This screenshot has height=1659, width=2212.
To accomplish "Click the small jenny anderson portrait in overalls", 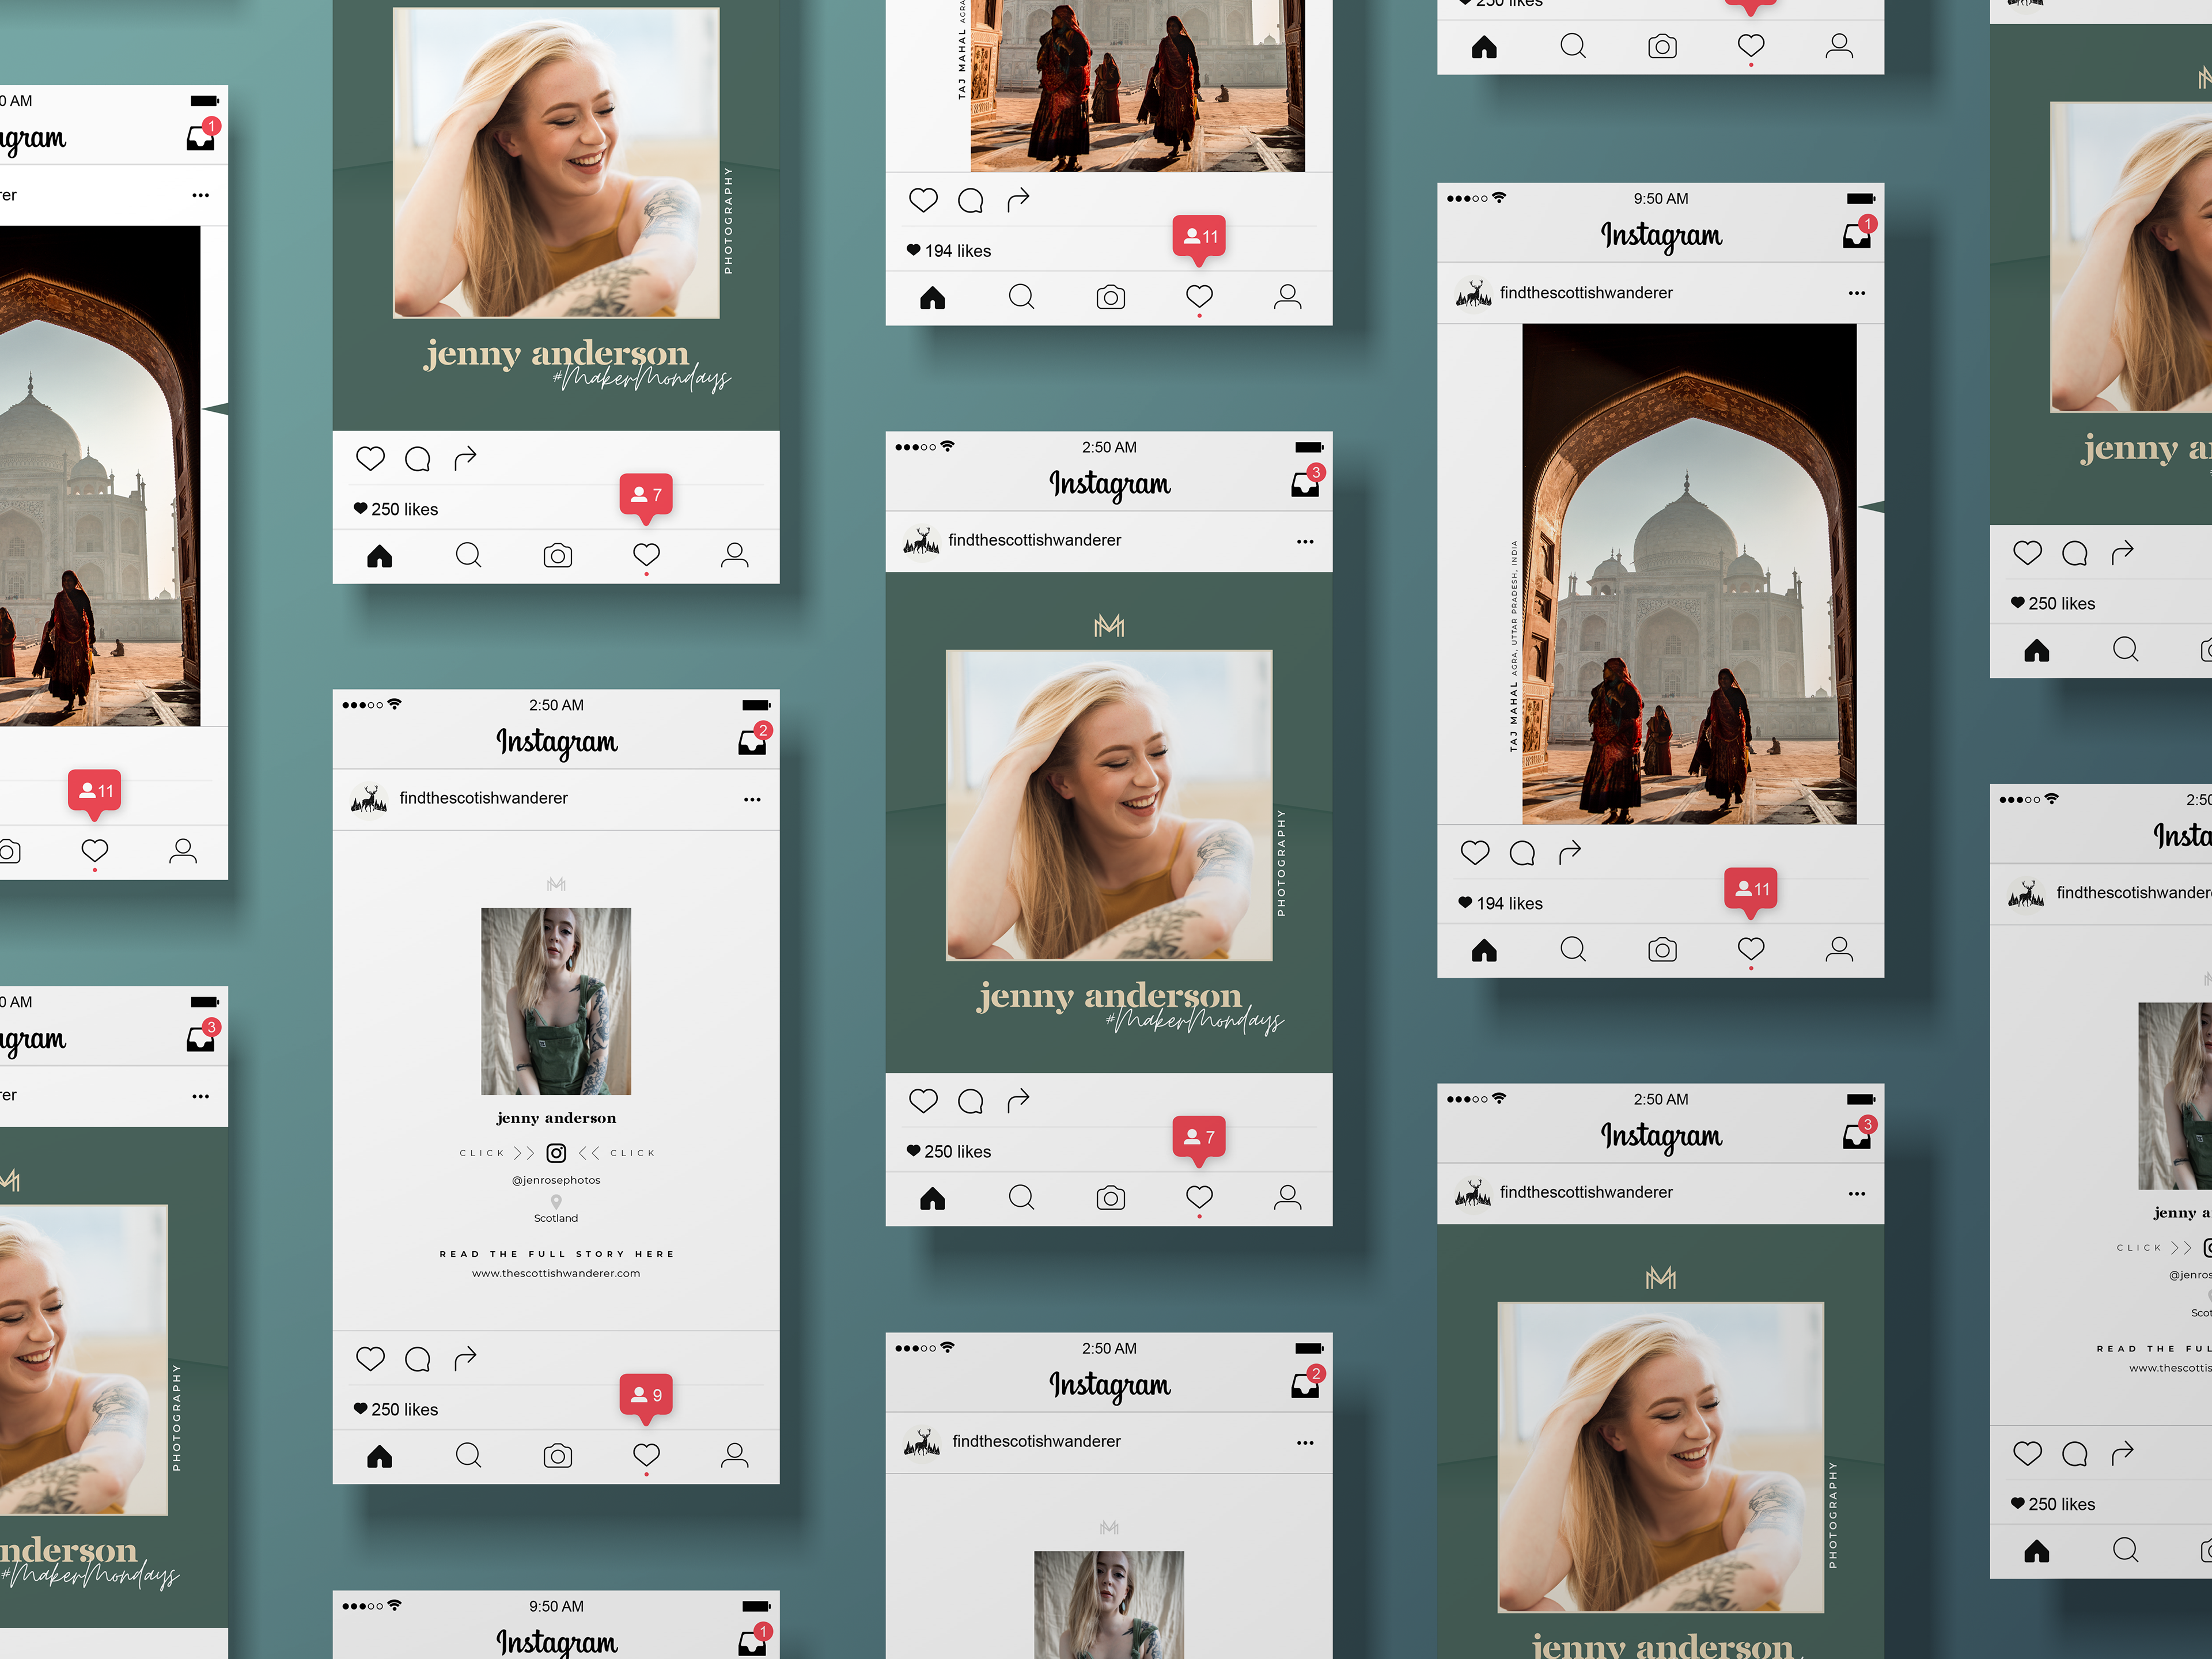I will pyautogui.click(x=556, y=1000).
